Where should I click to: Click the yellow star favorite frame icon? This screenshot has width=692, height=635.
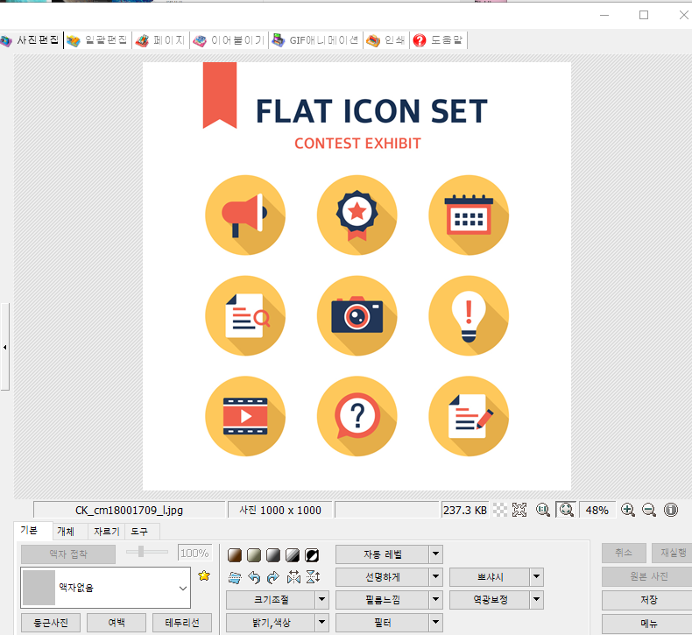pyautogui.click(x=204, y=575)
